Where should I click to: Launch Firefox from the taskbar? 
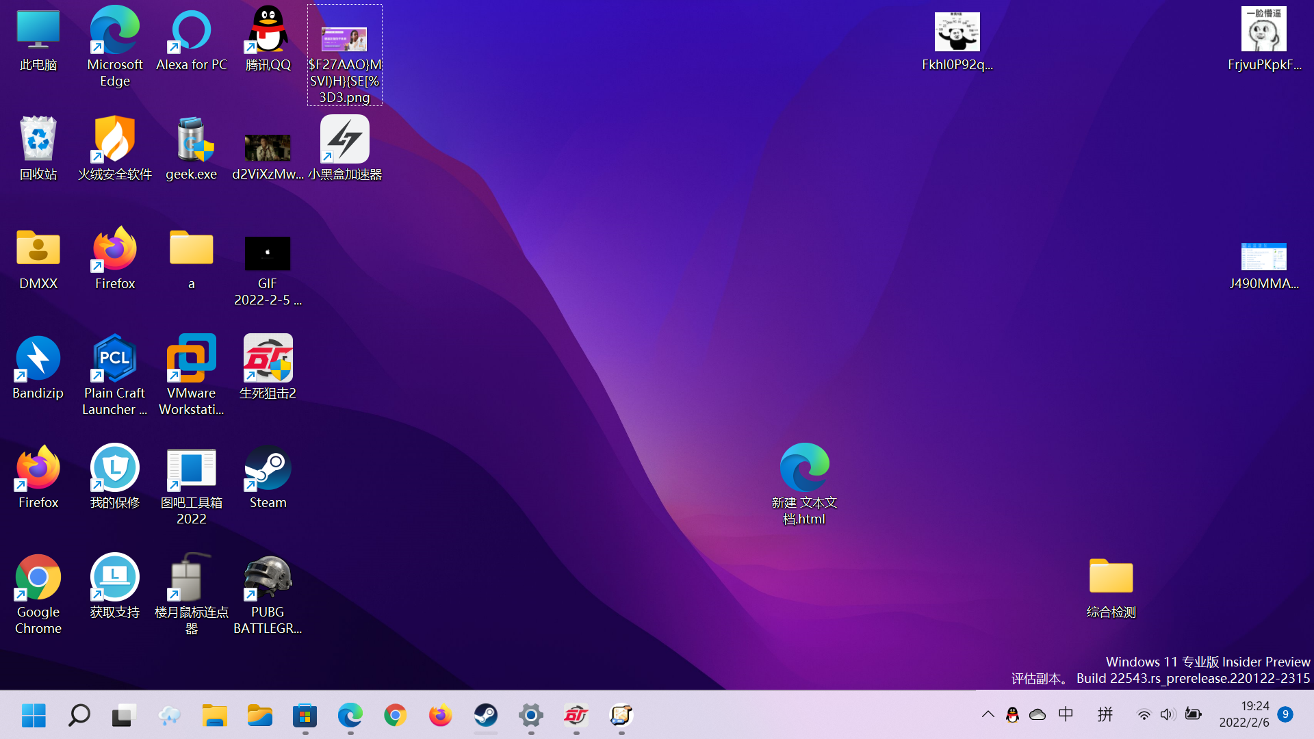440,715
